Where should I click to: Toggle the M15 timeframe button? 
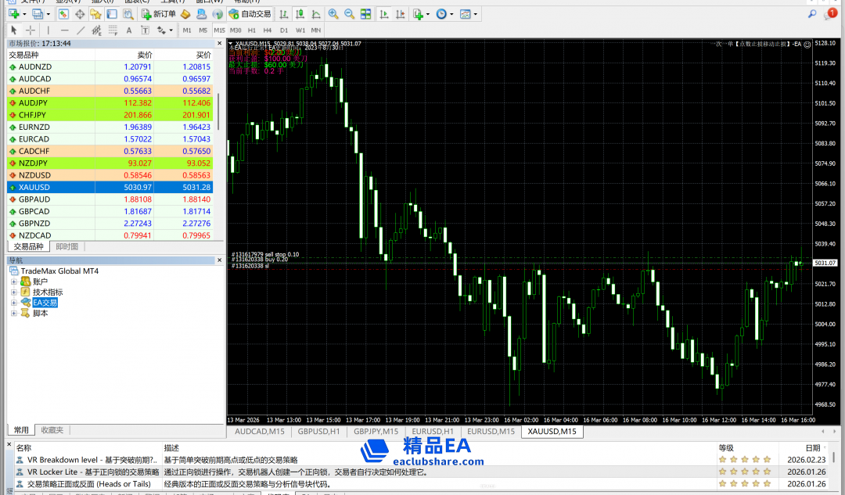[219, 30]
